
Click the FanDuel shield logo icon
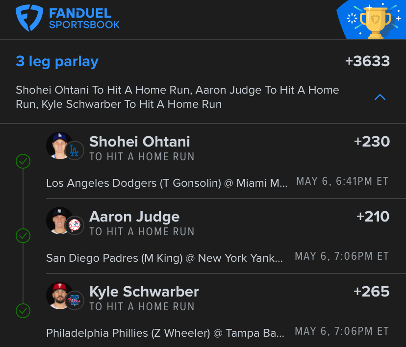click(29, 18)
